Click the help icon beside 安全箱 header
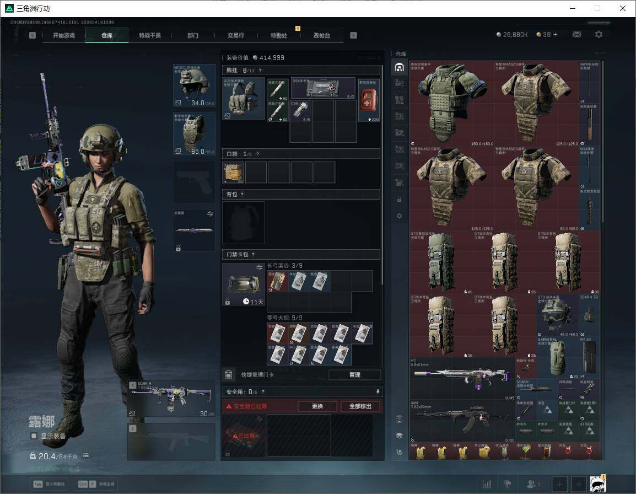This screenshot has height=494, width=636. [x=263, y=391]
